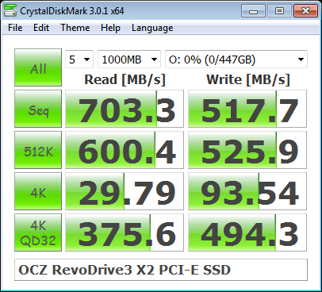Start the 512K benchmark test
This screenshot has height=292, width=322.
point(38,150)
